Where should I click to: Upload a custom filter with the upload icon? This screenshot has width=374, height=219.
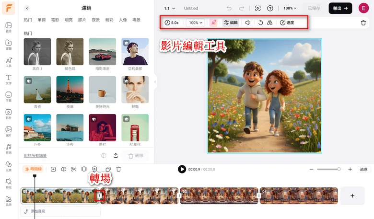click(x=116, y=156)
